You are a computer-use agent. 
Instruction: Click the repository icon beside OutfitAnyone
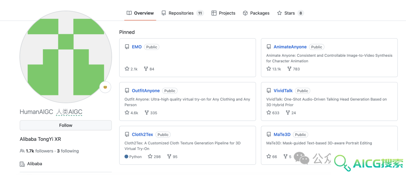127,91
